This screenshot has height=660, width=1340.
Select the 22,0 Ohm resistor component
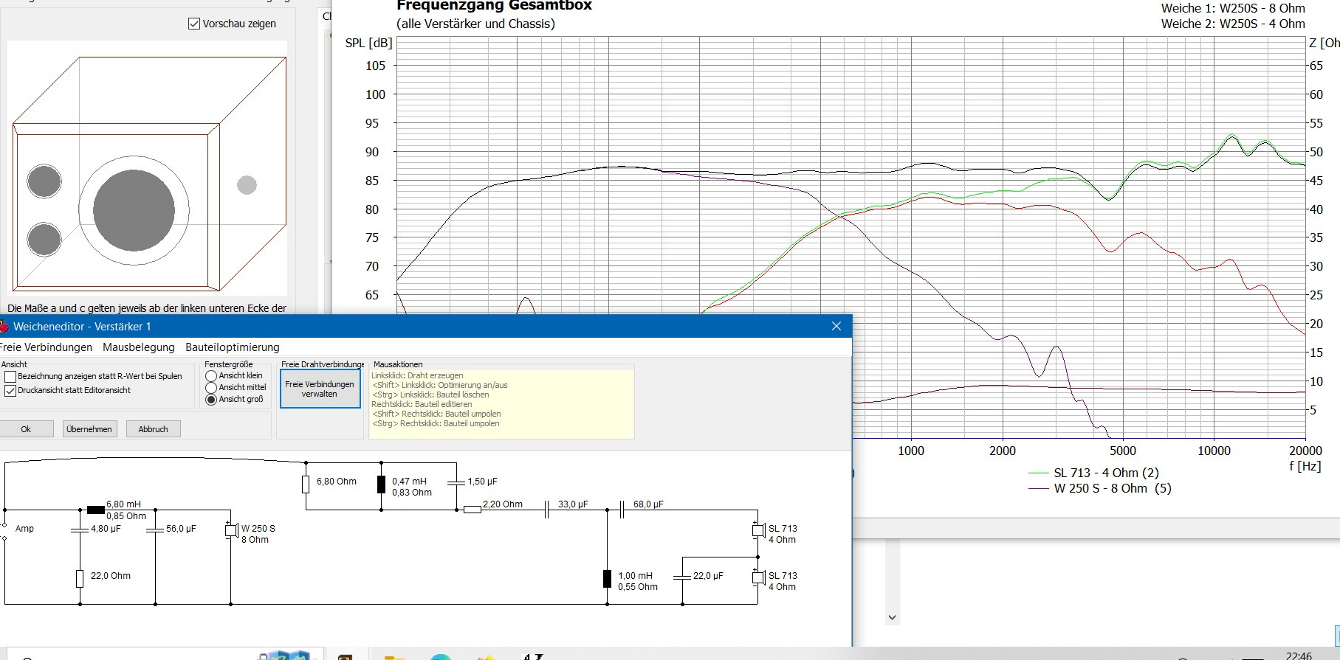point(80,578)
